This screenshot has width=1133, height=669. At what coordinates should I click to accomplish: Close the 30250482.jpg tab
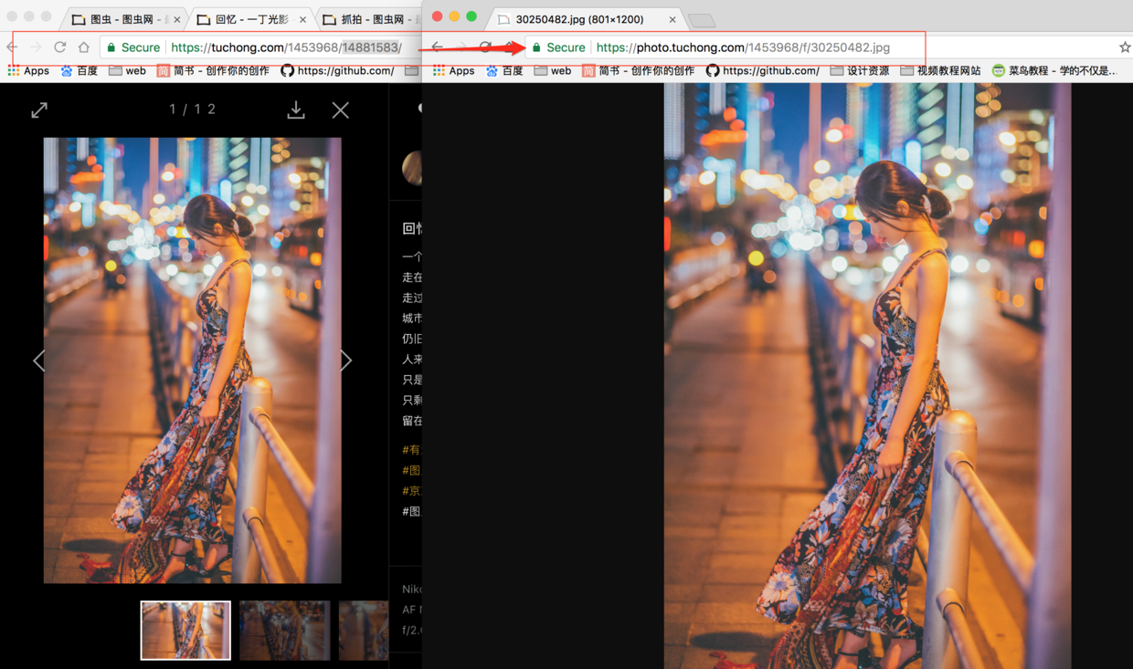pyautogui.click(x=673, y=19)
